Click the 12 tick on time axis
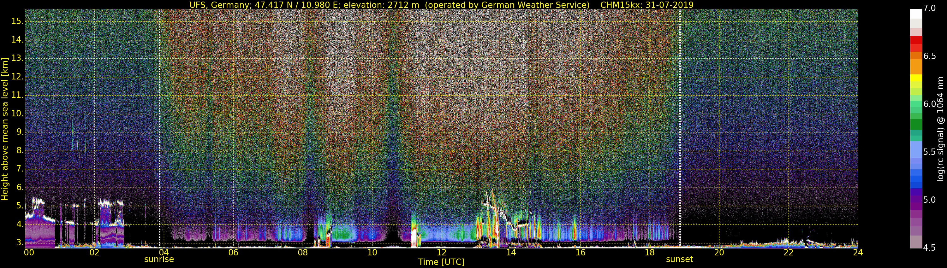 (x=442, y=253)
